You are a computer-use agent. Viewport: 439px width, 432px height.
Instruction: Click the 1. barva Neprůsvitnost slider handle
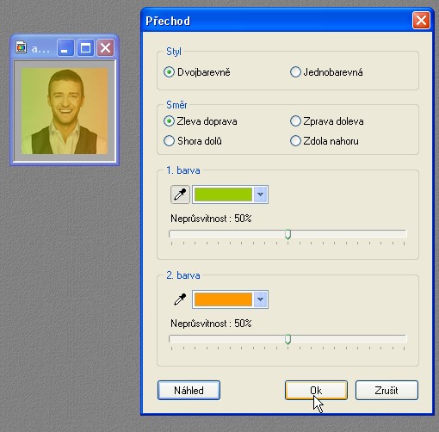click(288, 234)
